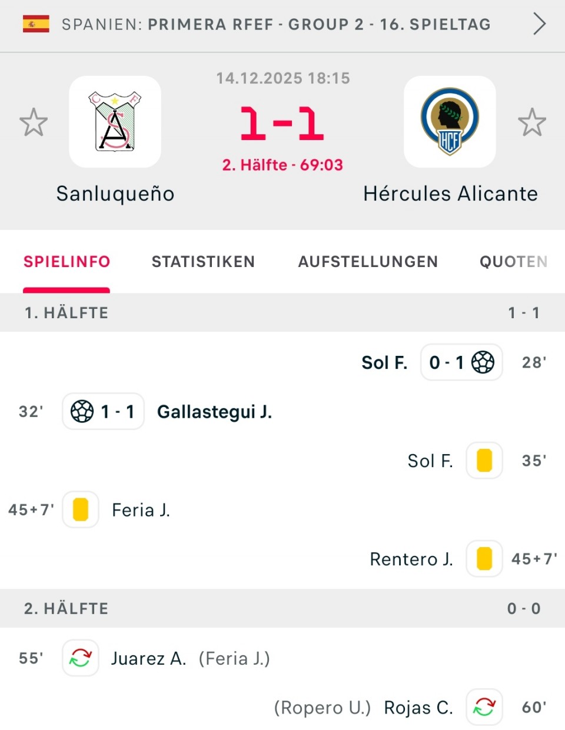
Task: Click Sol F. yellow card icon
Action: pos(484,461)
